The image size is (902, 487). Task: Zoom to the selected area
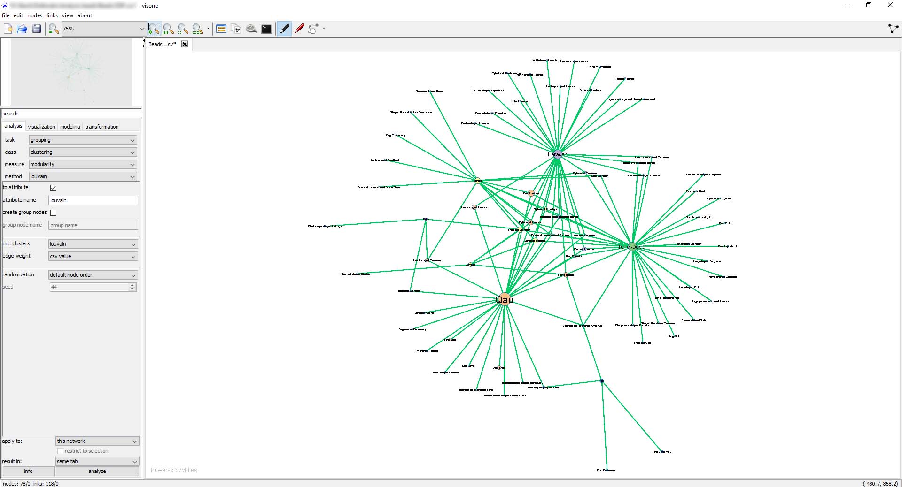pyautogui.click(x=198, y=29)
